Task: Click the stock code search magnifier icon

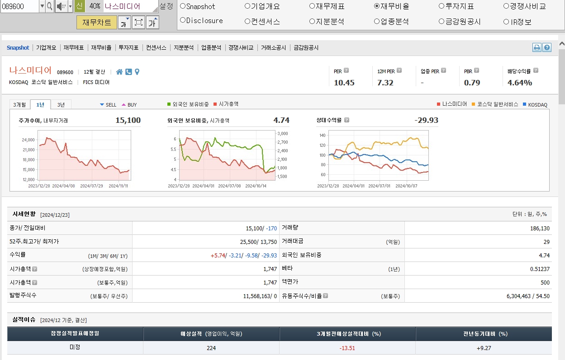Action: point(49,6)
